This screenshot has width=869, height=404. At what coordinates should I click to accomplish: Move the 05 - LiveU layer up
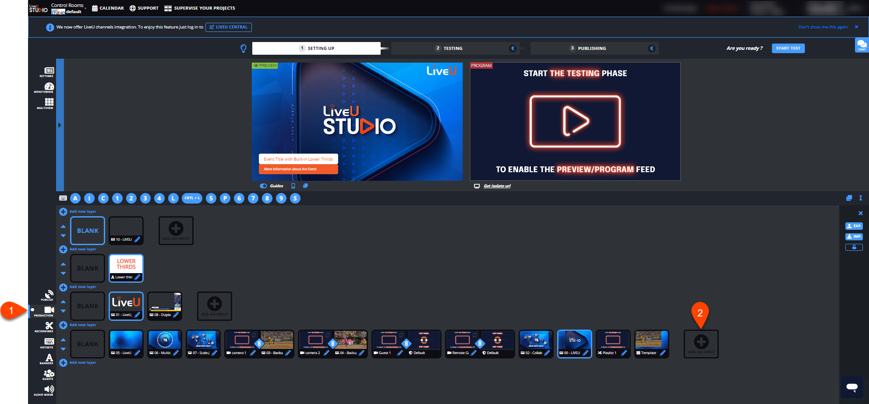point(63,340)
